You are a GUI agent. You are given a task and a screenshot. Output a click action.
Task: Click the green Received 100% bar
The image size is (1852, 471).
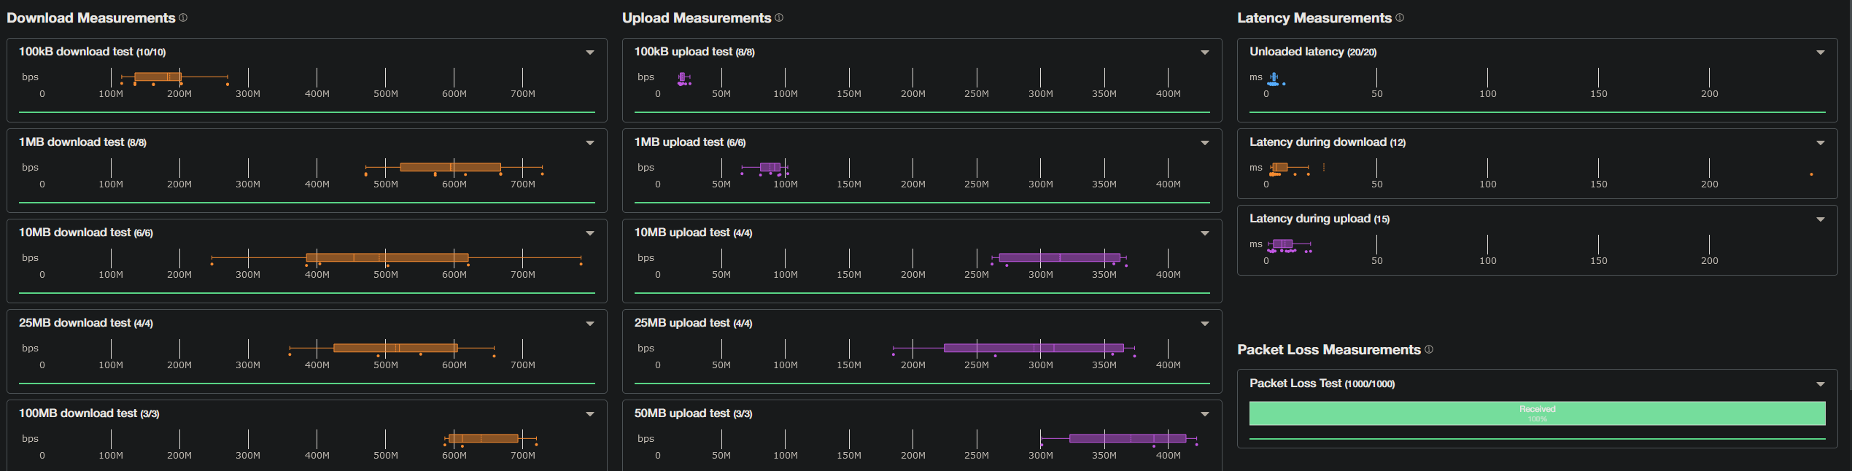point(1539,413)
